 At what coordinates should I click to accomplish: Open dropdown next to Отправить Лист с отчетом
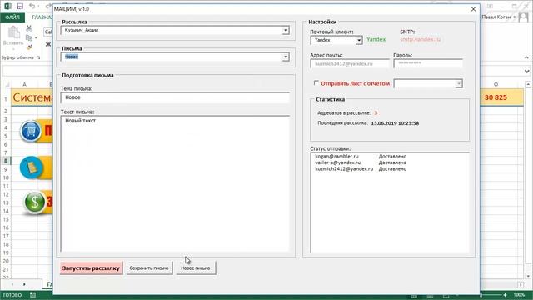click(x=459, y=83)
